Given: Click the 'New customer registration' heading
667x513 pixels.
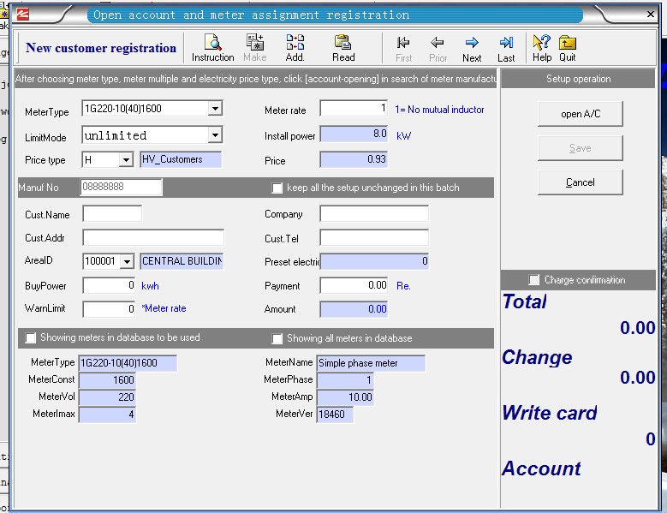Looking at the screenshot, I should point(101,48).
